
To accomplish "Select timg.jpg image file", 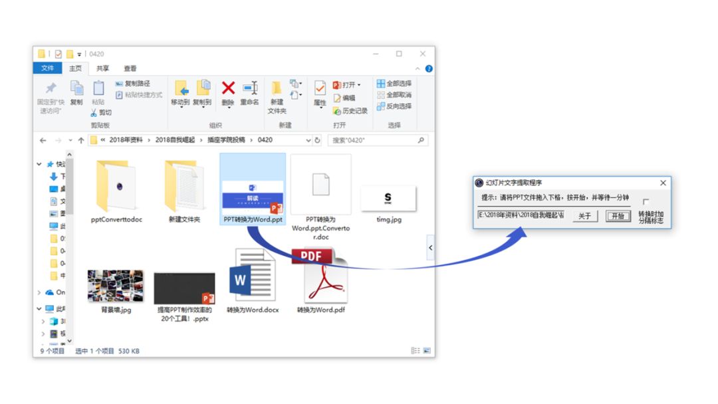I will point(389,203).
